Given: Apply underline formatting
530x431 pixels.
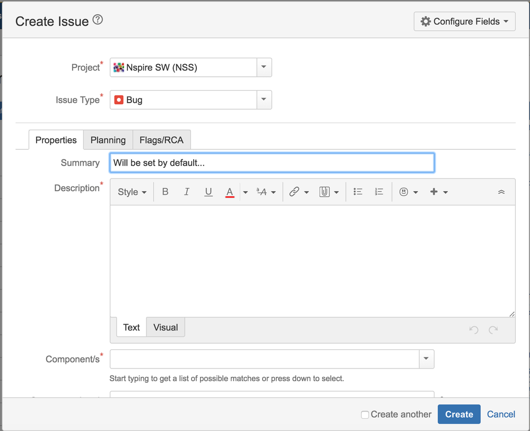Looking at the screenshot, I should pyautogui.click(x=208, y=192).
